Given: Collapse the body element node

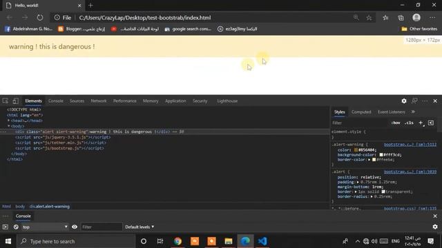Looking at the screenshot, I should [8, 126].
